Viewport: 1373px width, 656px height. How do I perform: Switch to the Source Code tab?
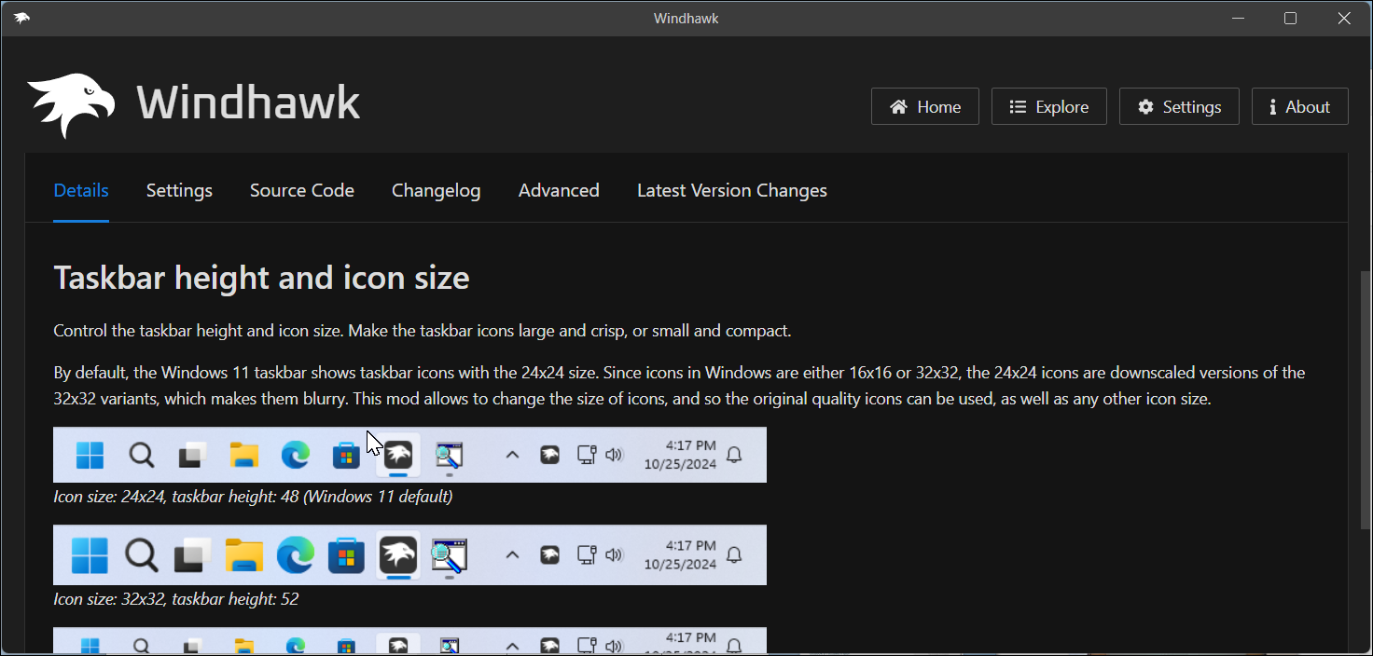(x=301, y=190)
